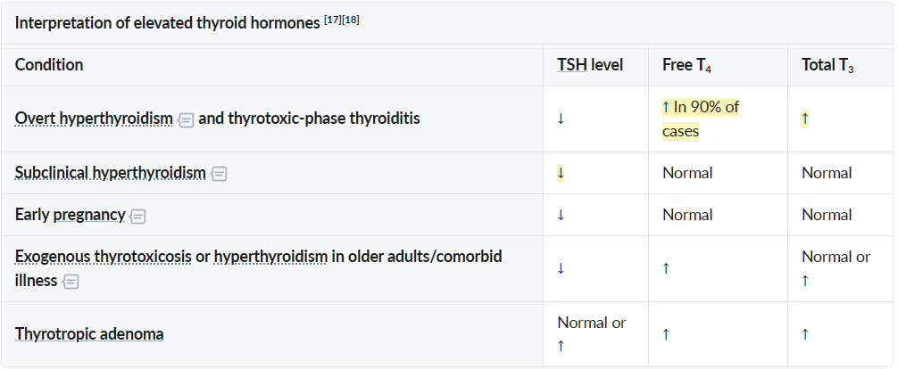
Task: Click 'Normal or ↑' TSH cell for adenoma
Action: click(x=592, y=334)
